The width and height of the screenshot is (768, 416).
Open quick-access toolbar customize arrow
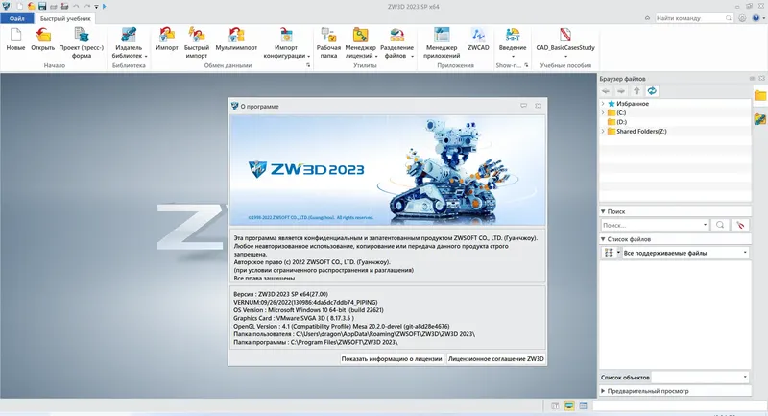[97, 7]
